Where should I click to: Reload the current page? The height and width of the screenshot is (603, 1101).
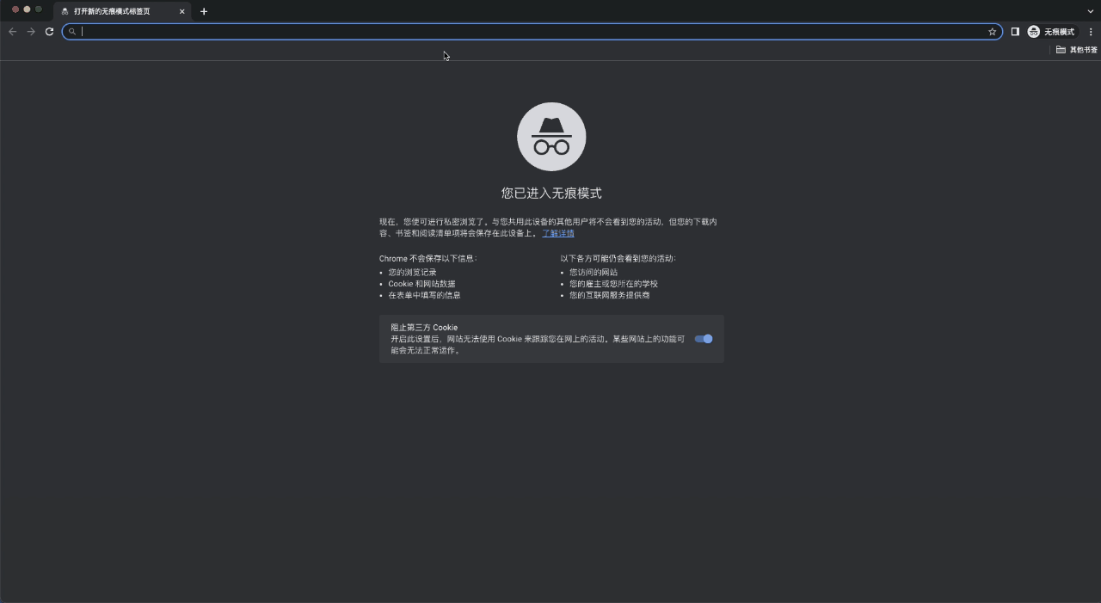(49, 31)
